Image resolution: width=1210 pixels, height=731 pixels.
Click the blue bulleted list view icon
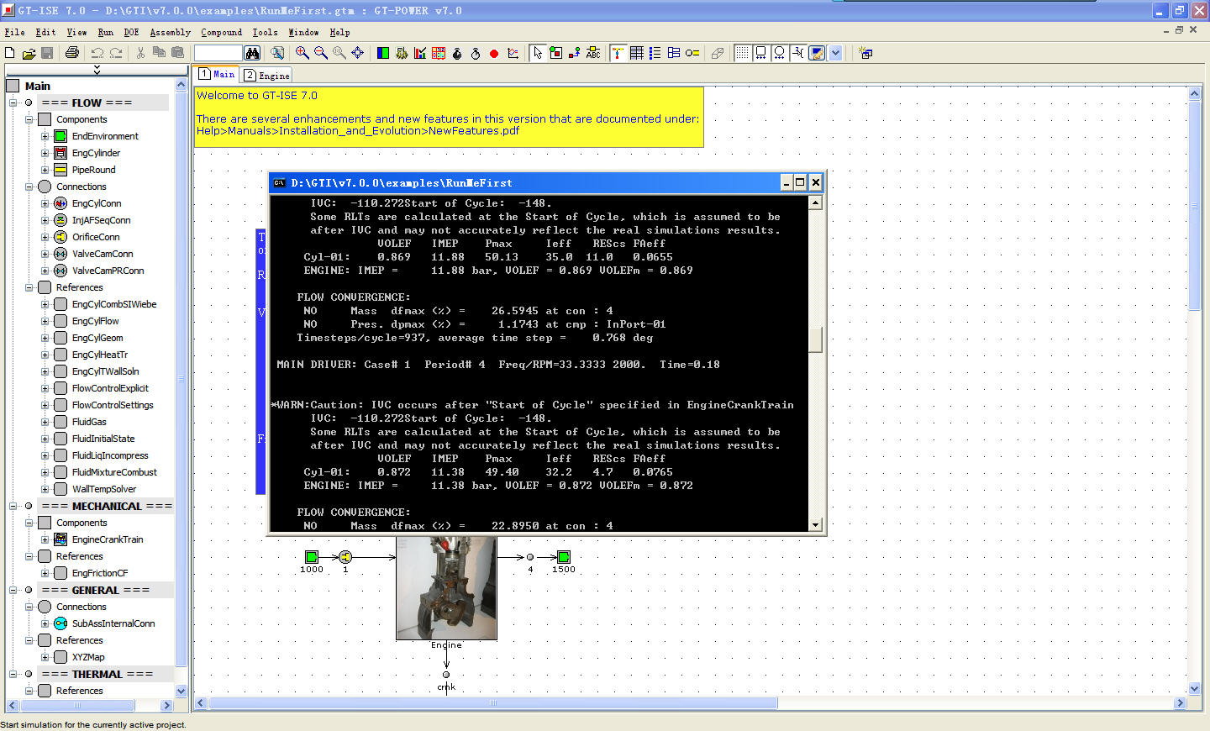pyautogui.click(x=655, y=53)
